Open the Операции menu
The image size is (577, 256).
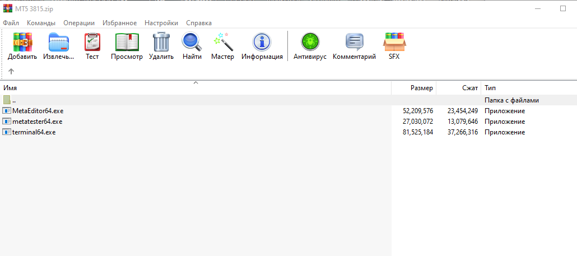(79, 23)
